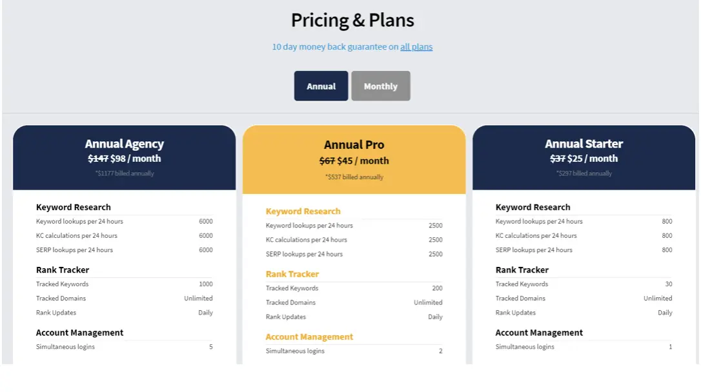The height and width of the screenshot is (392, 701).
Task: Click the $25 / month Starter price
Action: pyautogui.click(x=593, y=159)
